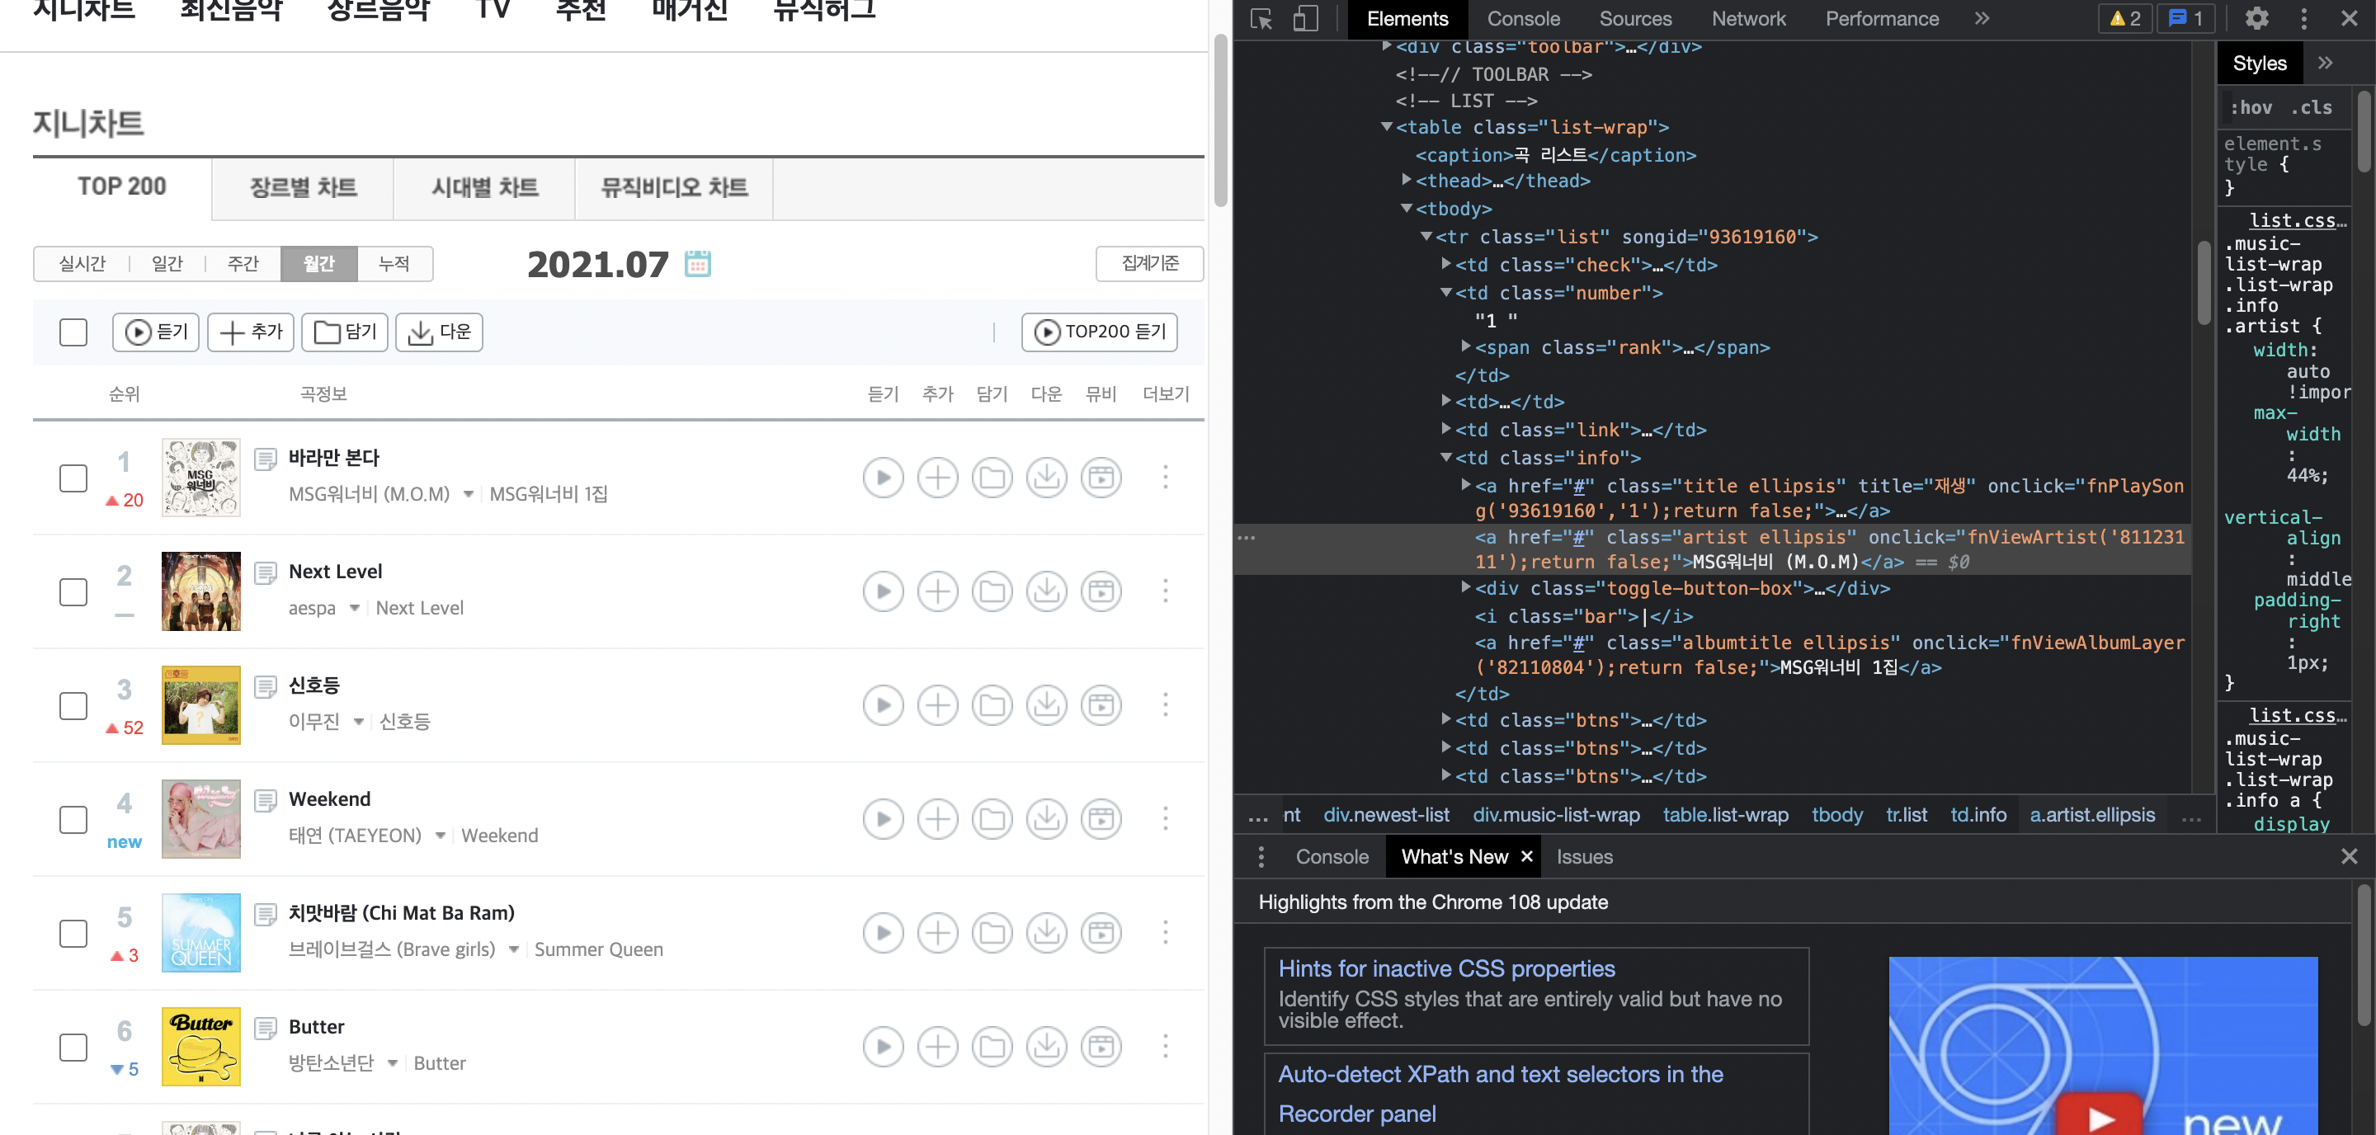Select checkbox for 치맛바람 song
The height and width of the screenshot is (1135, 2376).
[x=73, y=933]
